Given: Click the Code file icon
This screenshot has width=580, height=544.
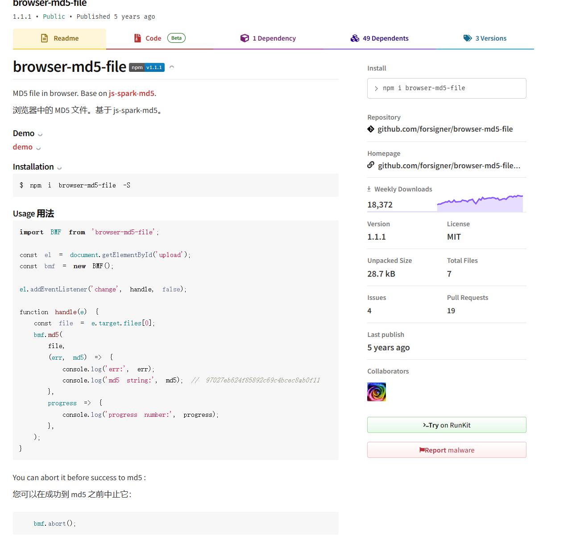Looking at the screenshot, I should pos(137,38).
